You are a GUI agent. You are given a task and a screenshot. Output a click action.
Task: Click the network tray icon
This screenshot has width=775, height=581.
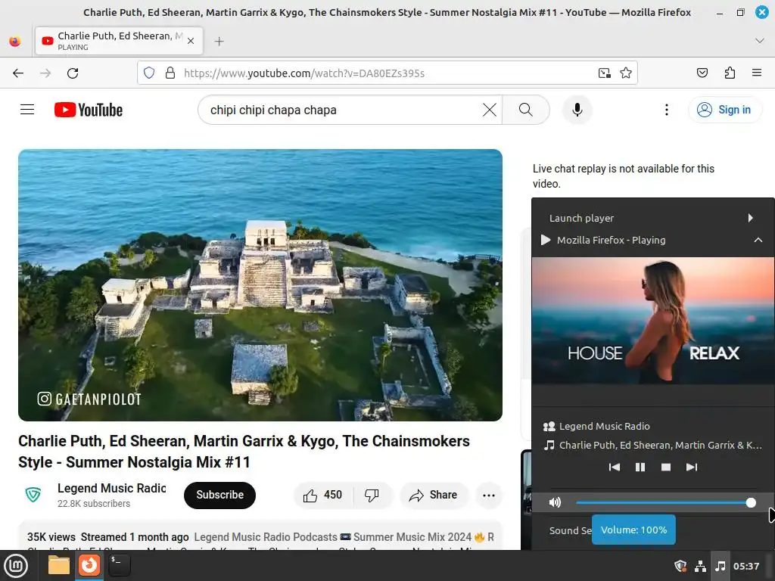[700, 566]
